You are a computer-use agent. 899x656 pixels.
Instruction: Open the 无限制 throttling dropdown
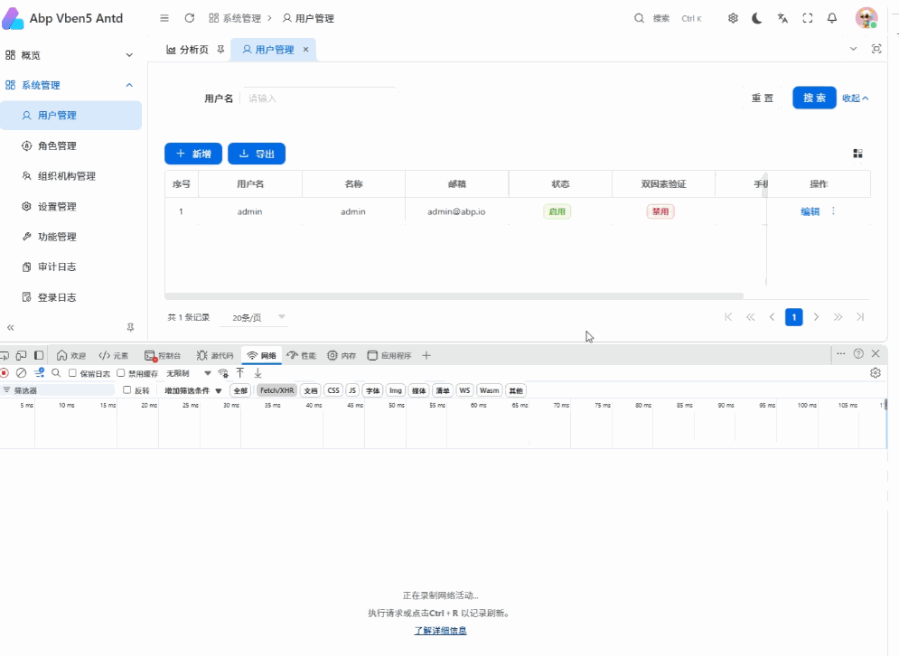[x=188, y=373]
